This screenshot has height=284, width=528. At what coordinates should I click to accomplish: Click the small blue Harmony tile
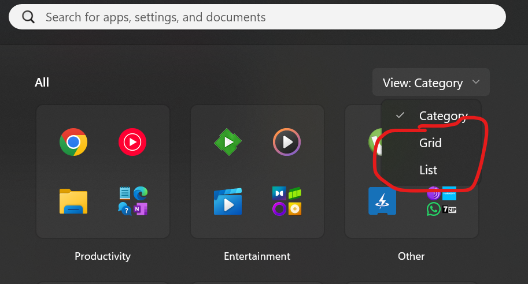(449, 193)
